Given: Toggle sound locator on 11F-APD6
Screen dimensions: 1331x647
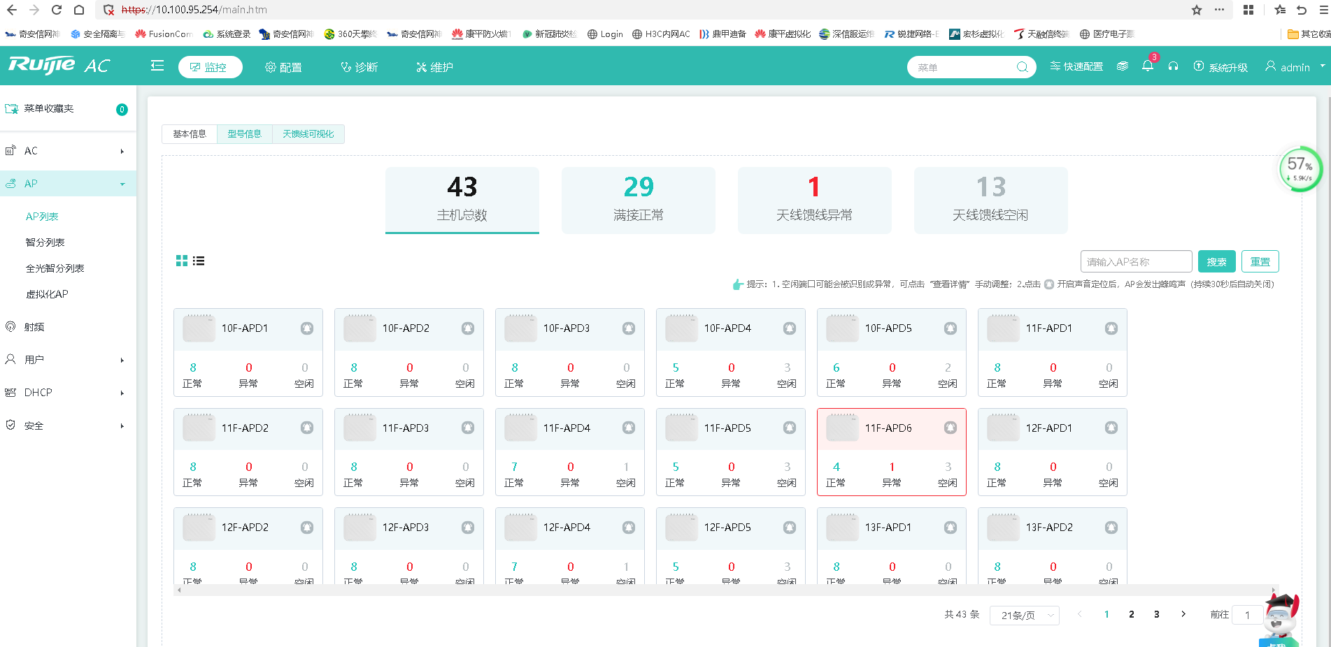Looking at the screenshot, I should (x=950, y=428).
